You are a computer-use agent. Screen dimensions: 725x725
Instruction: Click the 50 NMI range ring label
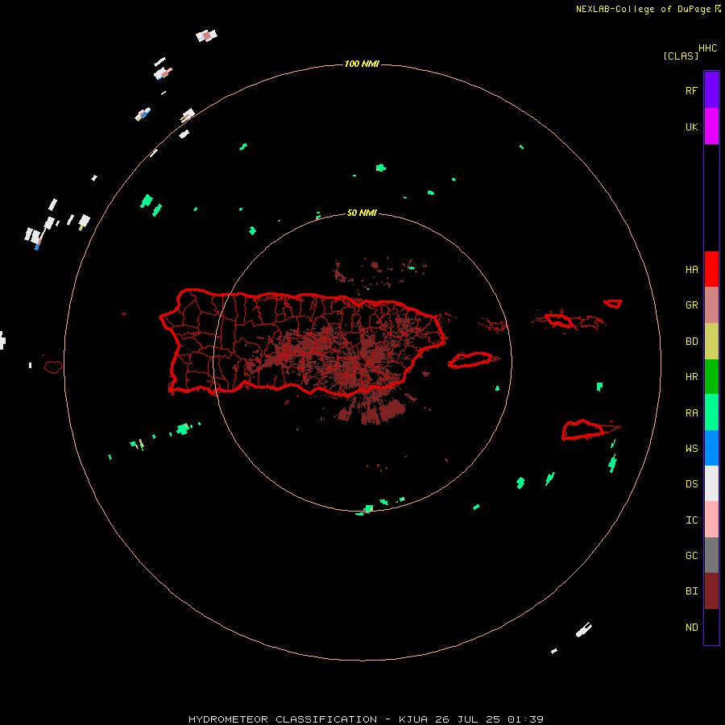click(362, 213)
